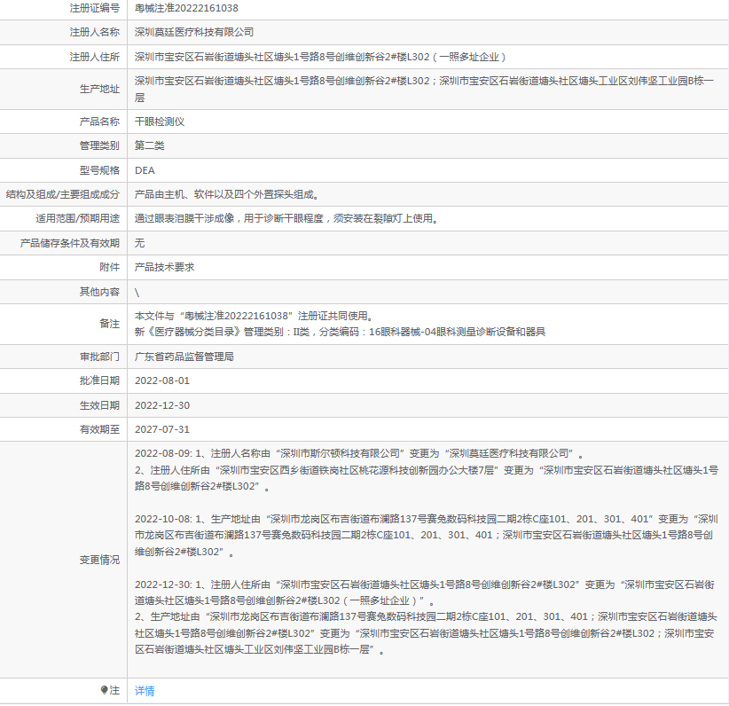Viewport: 729px width, 706px height.
Task: Click the 注册证编号 row label
Action: click(94, 8)
